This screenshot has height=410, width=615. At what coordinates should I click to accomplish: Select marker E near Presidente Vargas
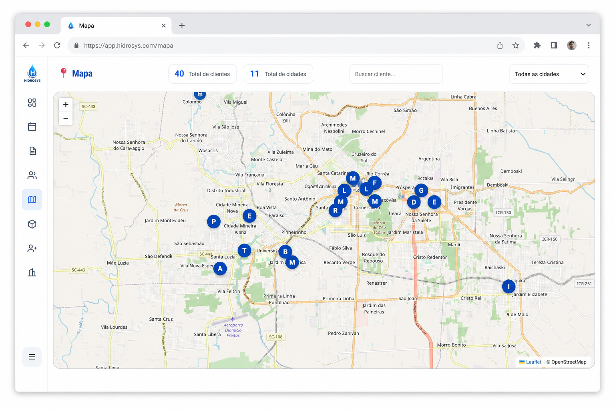(x=434, y=202)
